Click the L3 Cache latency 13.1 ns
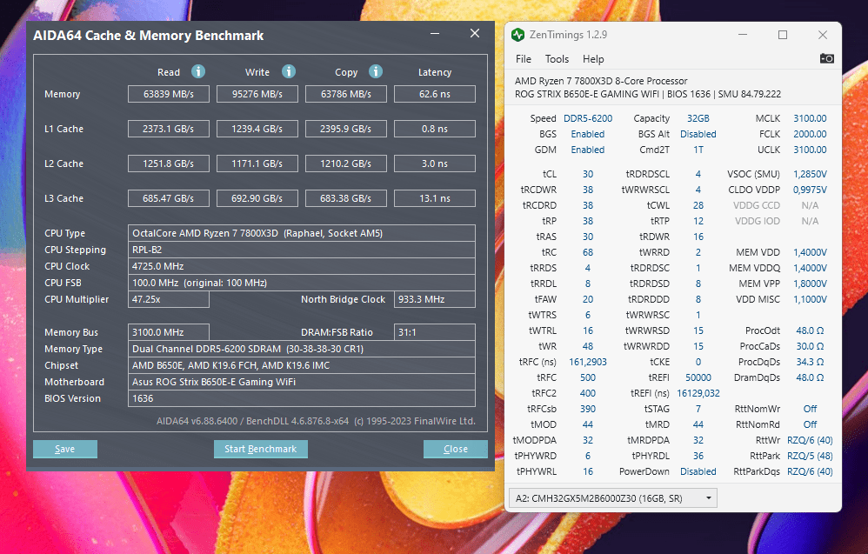This screenshot has height=554, width=868. pyautogui.click(x=435, y=198)
